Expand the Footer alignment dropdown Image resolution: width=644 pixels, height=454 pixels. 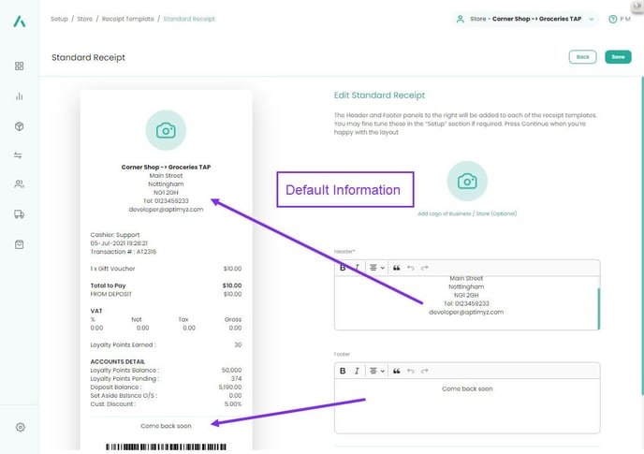tap(376, 371)
